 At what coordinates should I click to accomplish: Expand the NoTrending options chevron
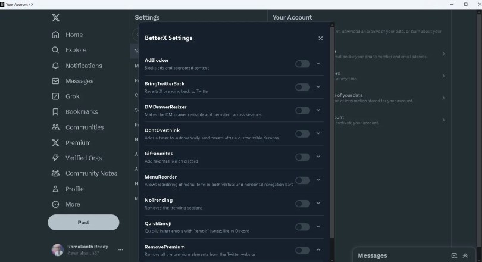[x=318, y=203]
